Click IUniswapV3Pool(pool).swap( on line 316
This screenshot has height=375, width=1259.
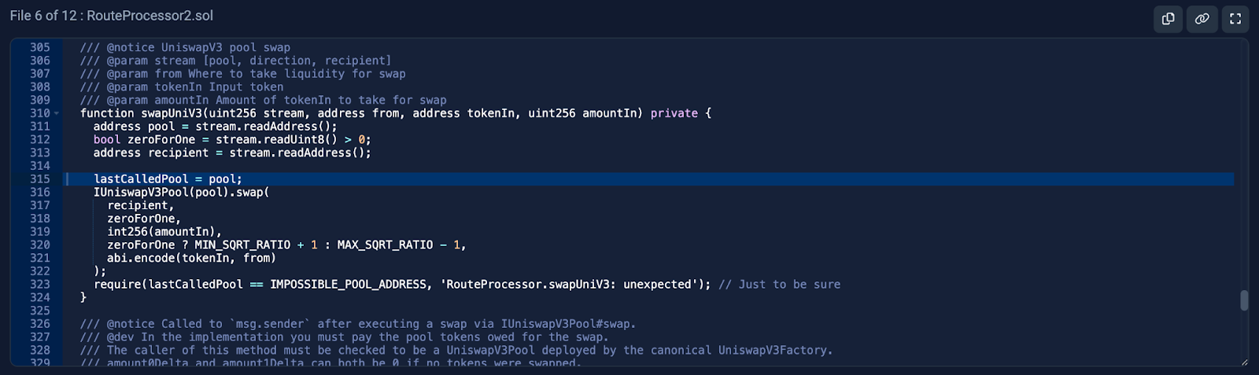coord(181,193)
